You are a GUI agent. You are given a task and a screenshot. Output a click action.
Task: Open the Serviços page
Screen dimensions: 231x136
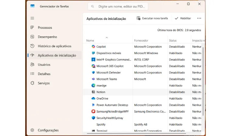coord(55,83)
